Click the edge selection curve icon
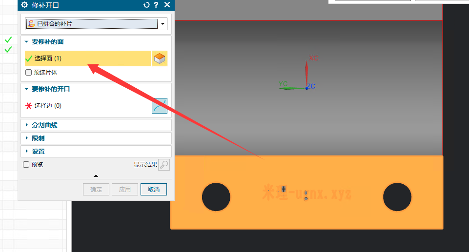Screen dimensions: 469x252 160,106
